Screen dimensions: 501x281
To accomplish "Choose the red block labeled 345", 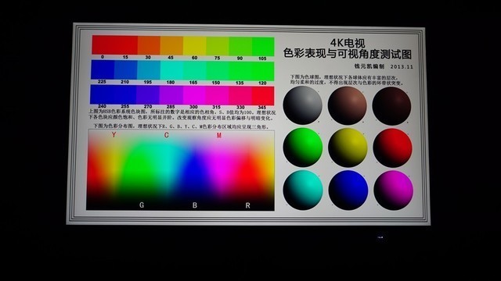I will tap(263, 96).
